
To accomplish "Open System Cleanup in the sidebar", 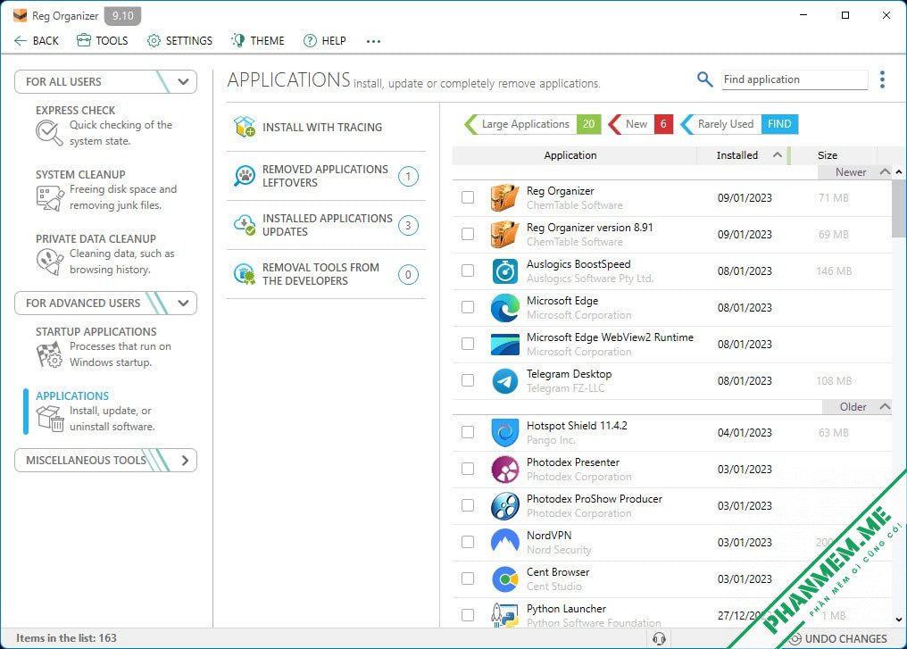I will point(106,190).
